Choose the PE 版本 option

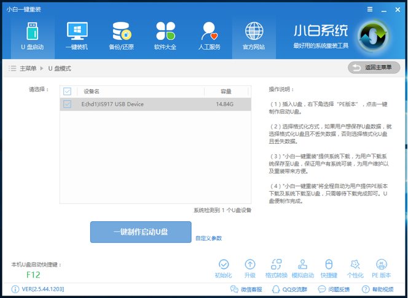(x=381, y=269)
